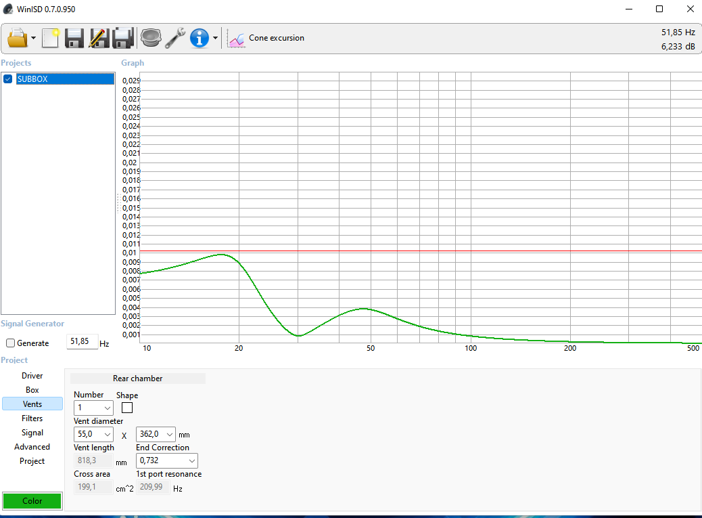Click the green Color button
The width and height of the screenshot is (702, 518).
[32, 501]
